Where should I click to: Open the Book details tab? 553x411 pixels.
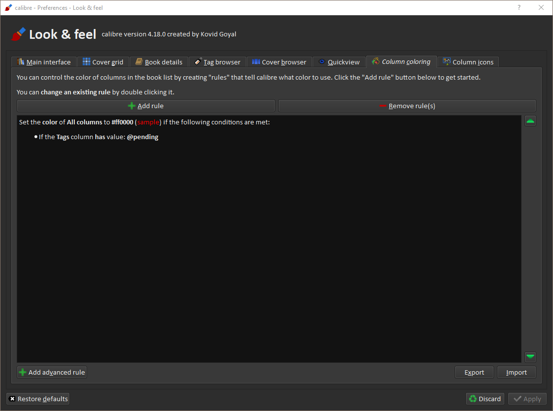159,62
